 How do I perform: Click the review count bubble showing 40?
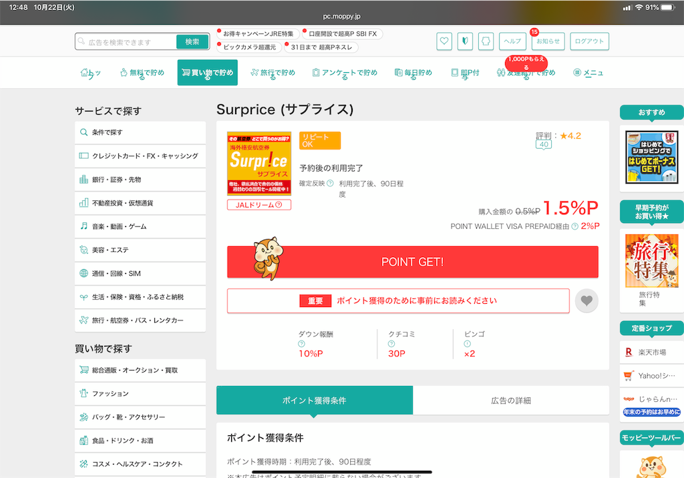pyautogui.click(x=544, y=145)
